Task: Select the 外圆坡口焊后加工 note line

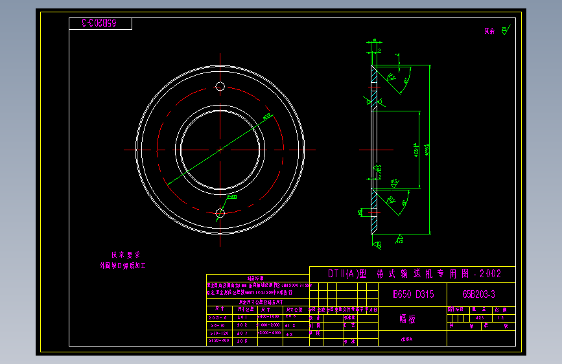Action: [123, 266]
